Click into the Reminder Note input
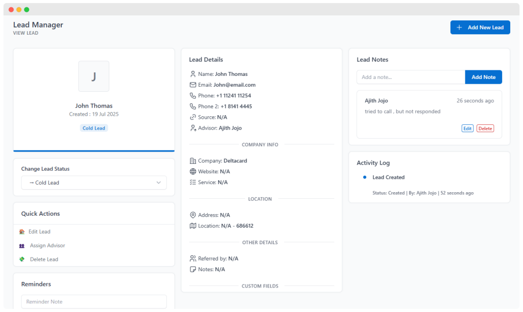 click(93, 301)
